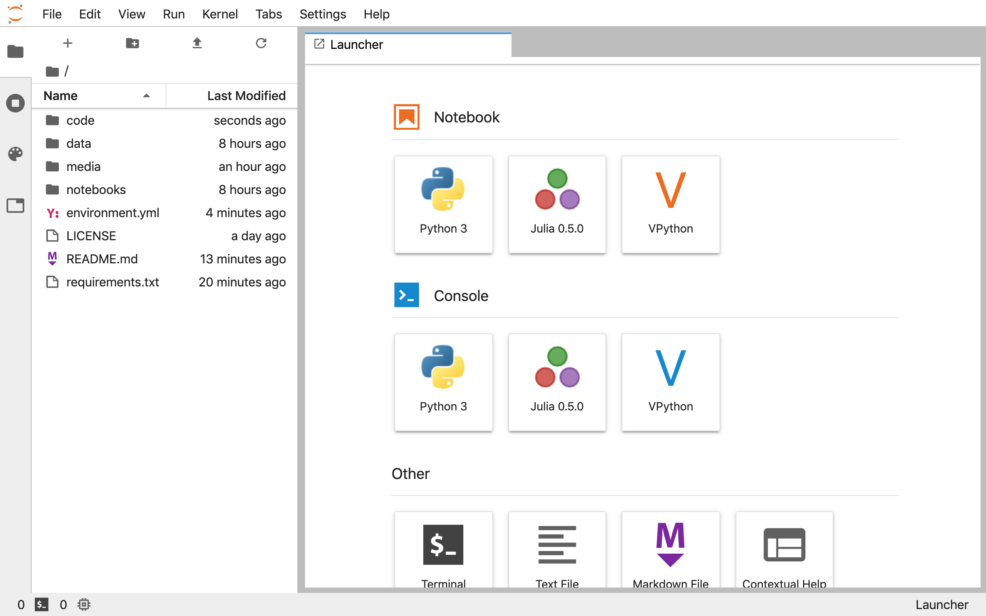986x616 pixels.
Task: Click the JupyterLab logo
Action: pyautogui.click(x=15, y=13)
